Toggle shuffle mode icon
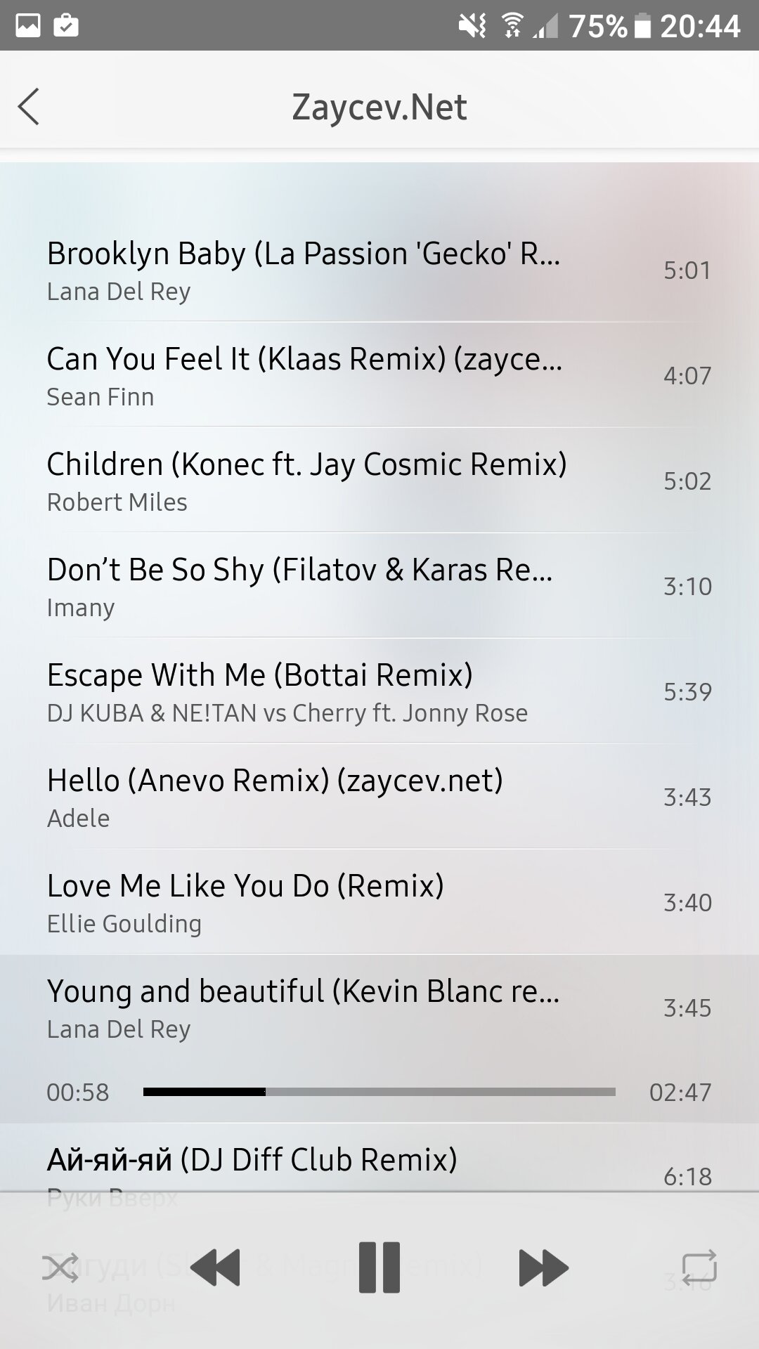This screenshot has width=759, height=1349. (x=60, y=1267)
